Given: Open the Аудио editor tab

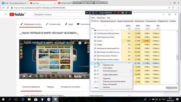Looking at the screenshot, I should pos(69,24).
